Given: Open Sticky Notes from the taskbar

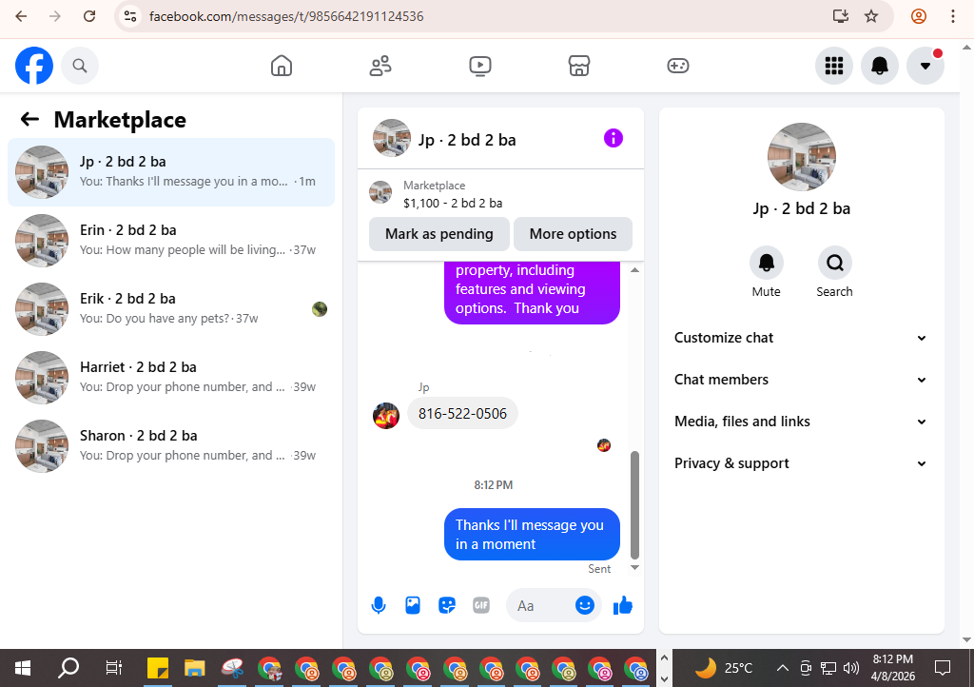Looking at the screenshot, I should click(x=158, y=668).
